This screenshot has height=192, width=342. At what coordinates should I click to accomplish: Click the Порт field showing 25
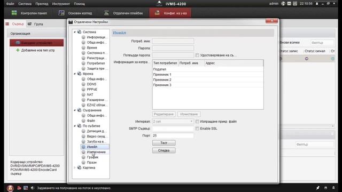coord(173,135)
